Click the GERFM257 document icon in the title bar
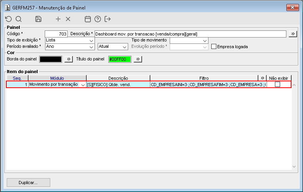 click(x=8, y=8)
